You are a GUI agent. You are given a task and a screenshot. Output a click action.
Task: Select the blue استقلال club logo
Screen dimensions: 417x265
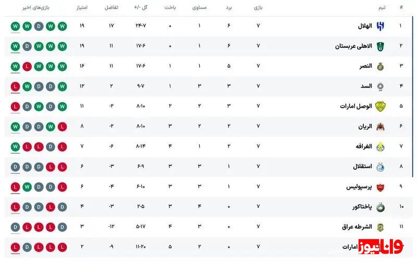[380, 167]
